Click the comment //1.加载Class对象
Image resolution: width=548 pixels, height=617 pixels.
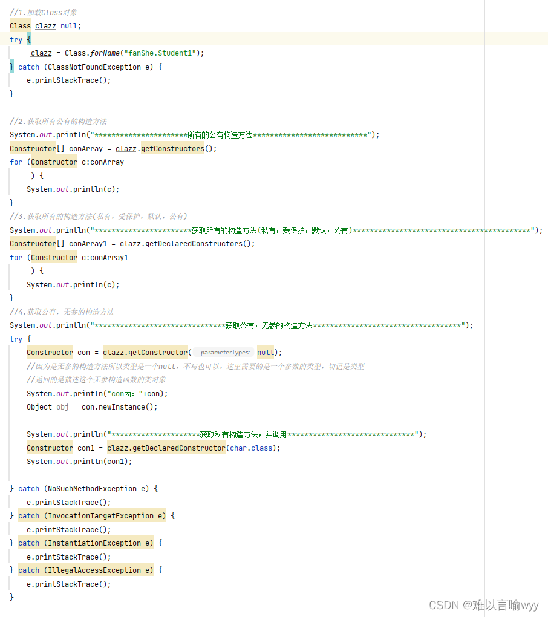click(x=44, y=12)
